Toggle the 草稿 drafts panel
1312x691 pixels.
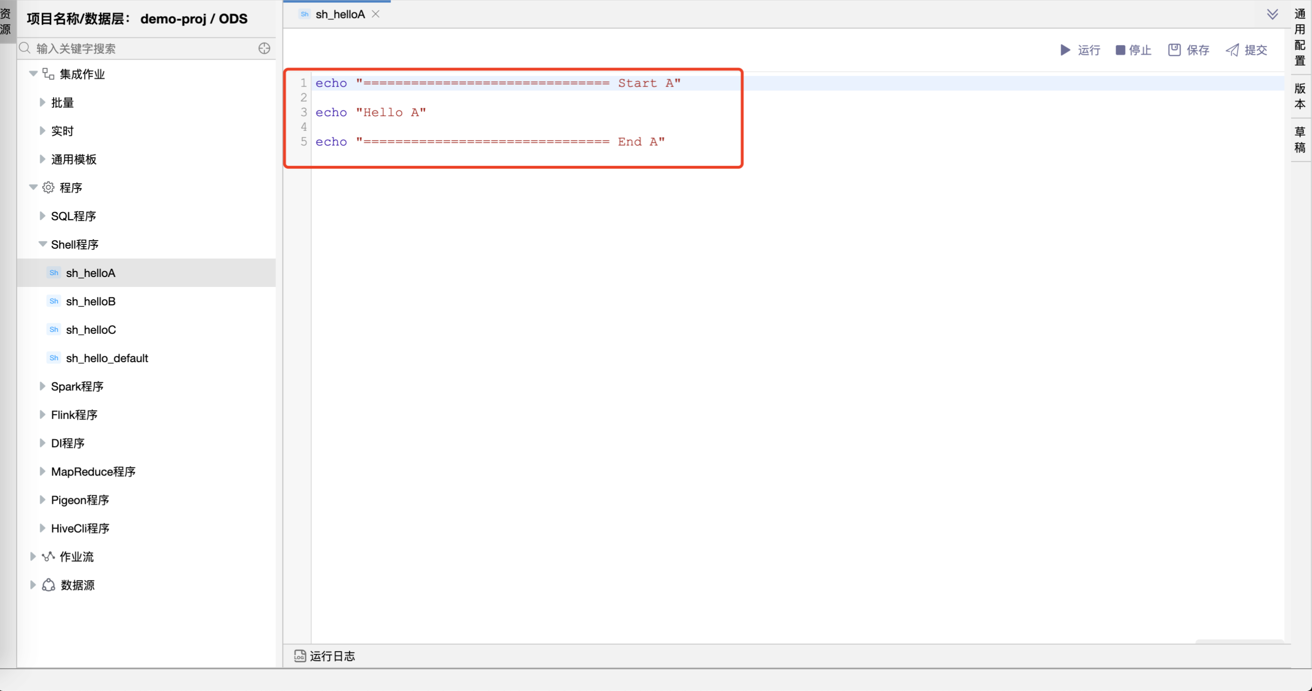coord(1299,139)
